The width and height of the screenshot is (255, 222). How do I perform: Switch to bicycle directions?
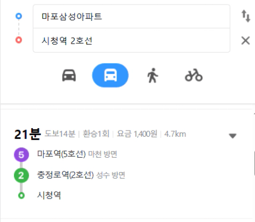click(194, 75)
